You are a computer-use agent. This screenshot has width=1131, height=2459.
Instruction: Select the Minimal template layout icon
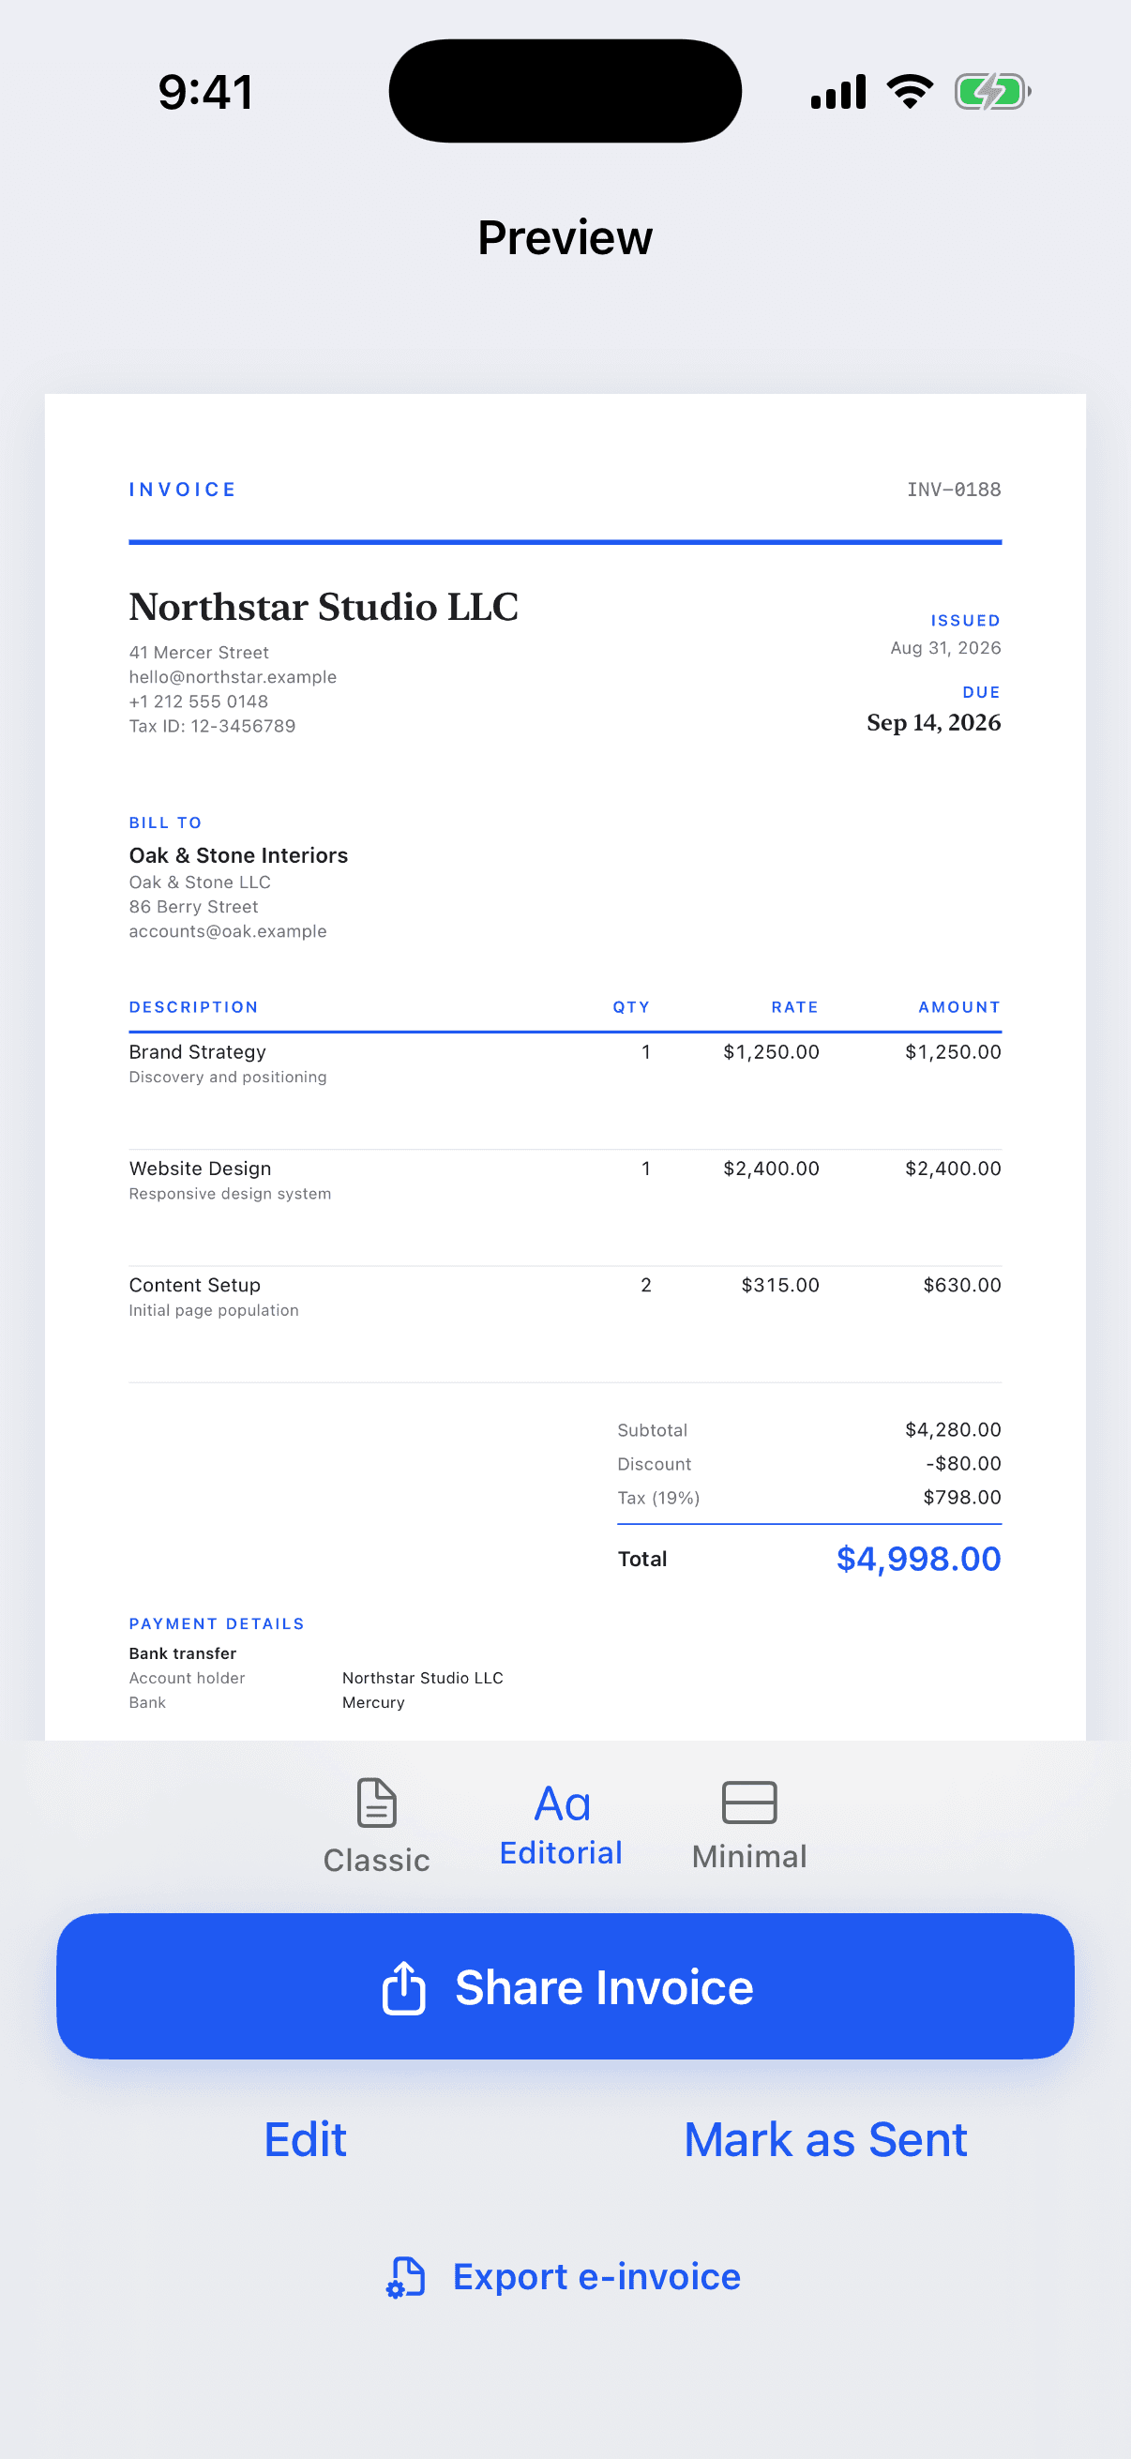click(749, 1803)
